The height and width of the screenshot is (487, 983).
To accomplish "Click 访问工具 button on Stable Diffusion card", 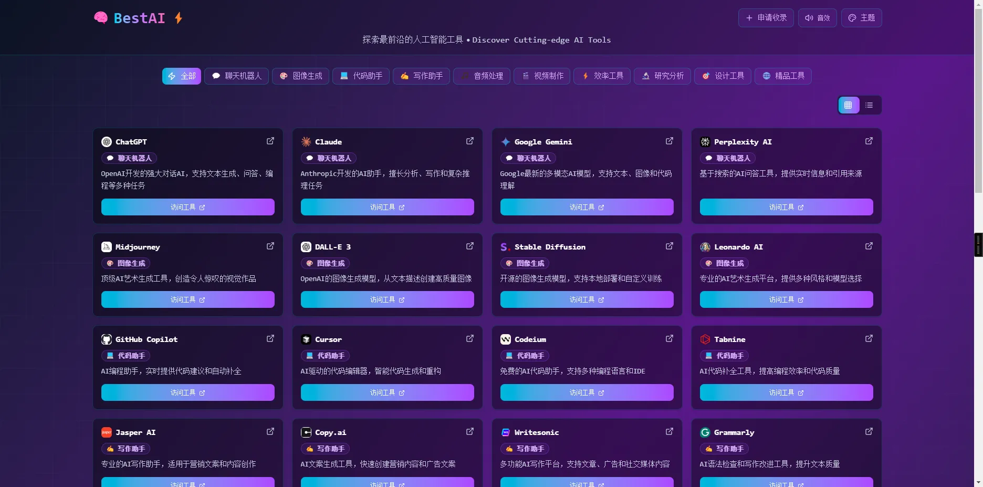I will (587, 299).
